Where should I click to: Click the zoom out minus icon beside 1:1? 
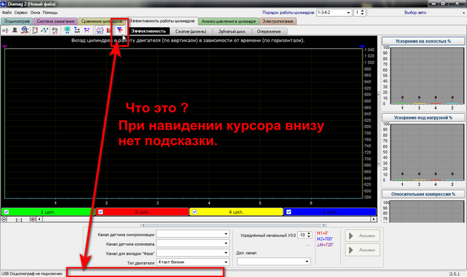(4, 219)
